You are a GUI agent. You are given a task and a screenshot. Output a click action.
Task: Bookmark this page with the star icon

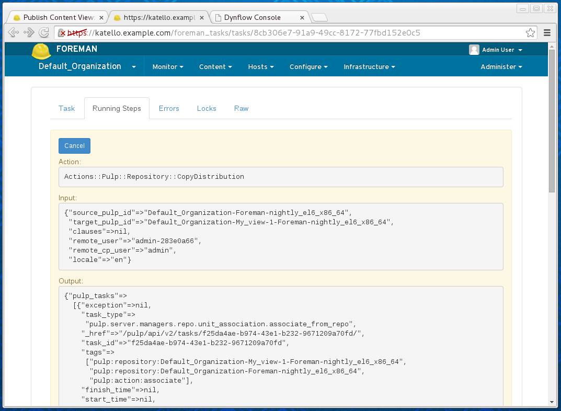pyautogui.click(x=530, y=33)
